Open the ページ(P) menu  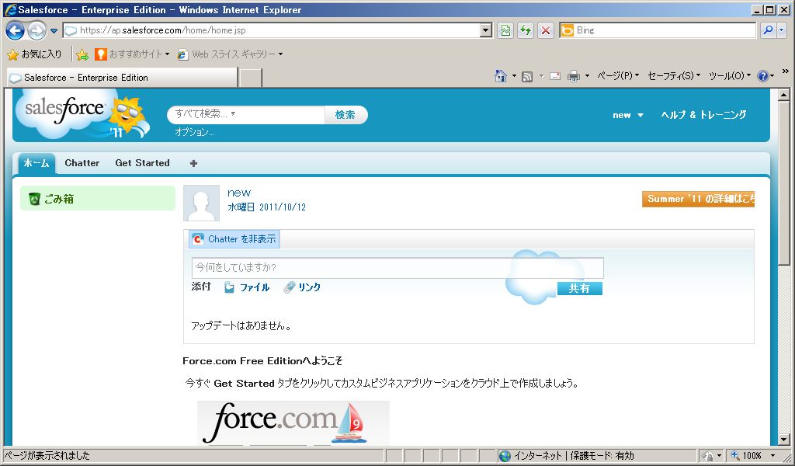click(x=617, y=76)
